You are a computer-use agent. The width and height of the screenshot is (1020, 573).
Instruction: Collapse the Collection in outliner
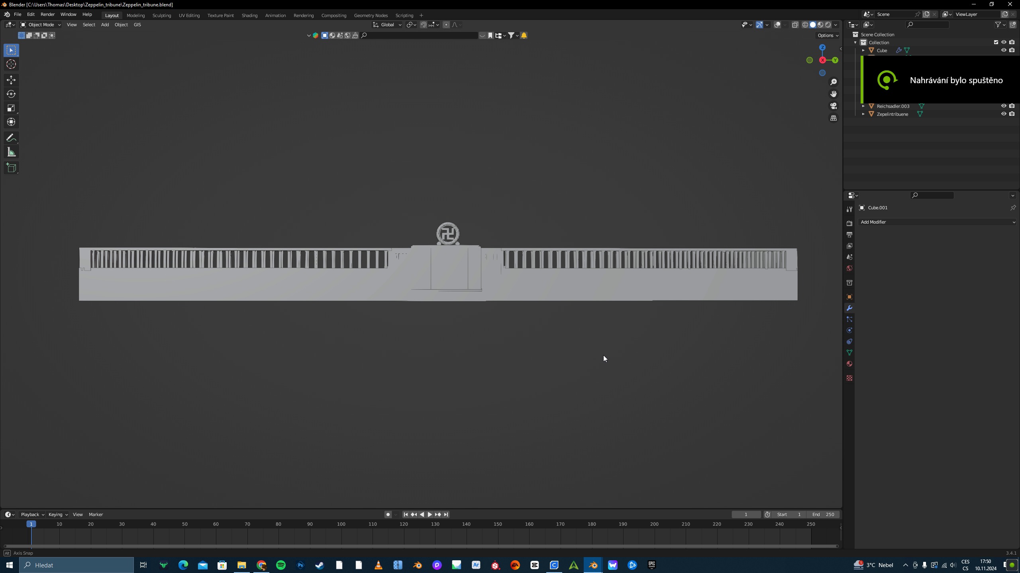855,42
